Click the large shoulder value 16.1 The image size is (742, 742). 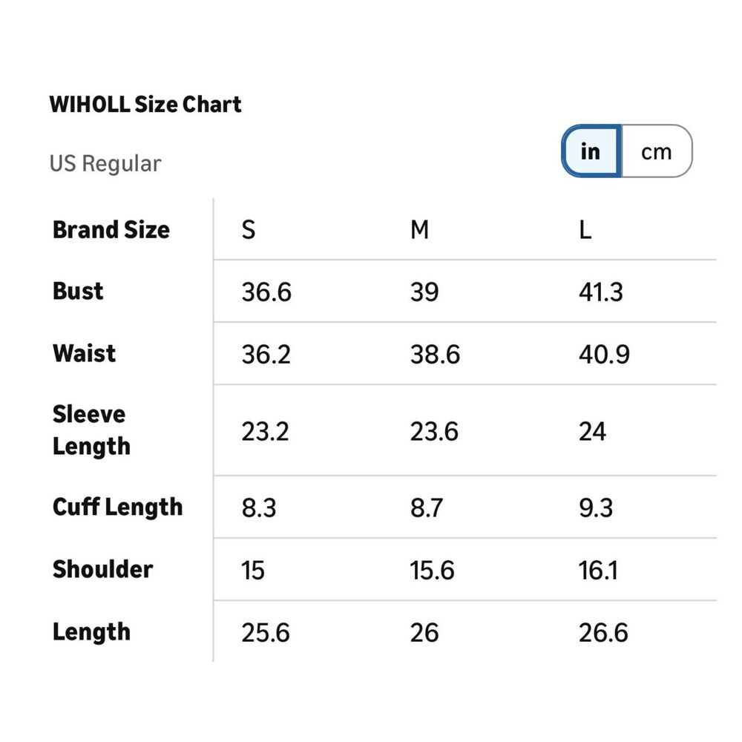coord(598,571)
